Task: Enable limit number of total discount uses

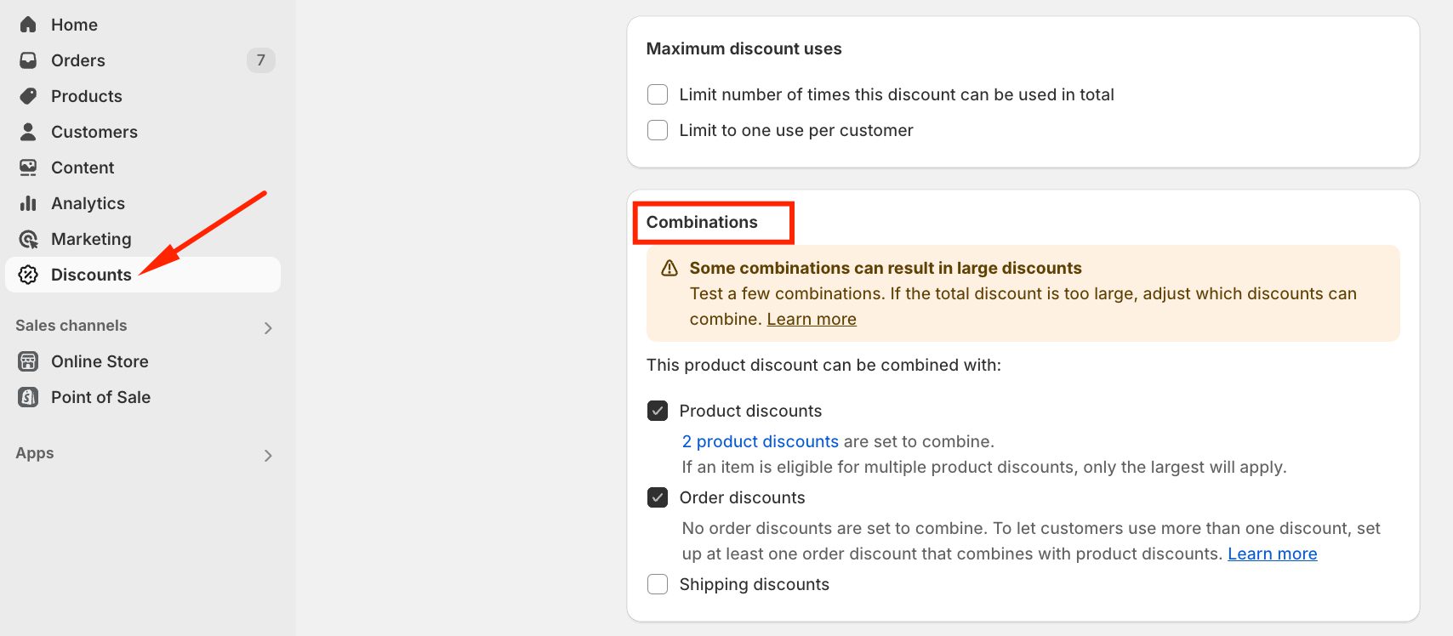Action: pos(657,94)
